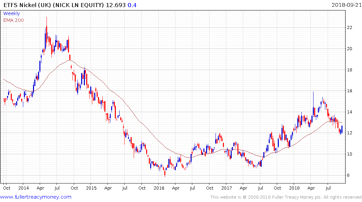This screenshot has height=202, width=362.
Task: Click the y-axis label 22
Action: [x=350, y=28]
